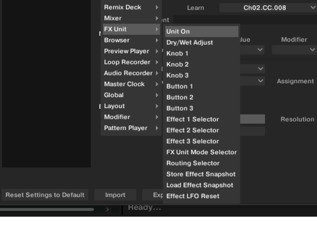Select FX Unit in the menu
The height and width of the screenshot is (243, 317).
click(x=131, y=29)
